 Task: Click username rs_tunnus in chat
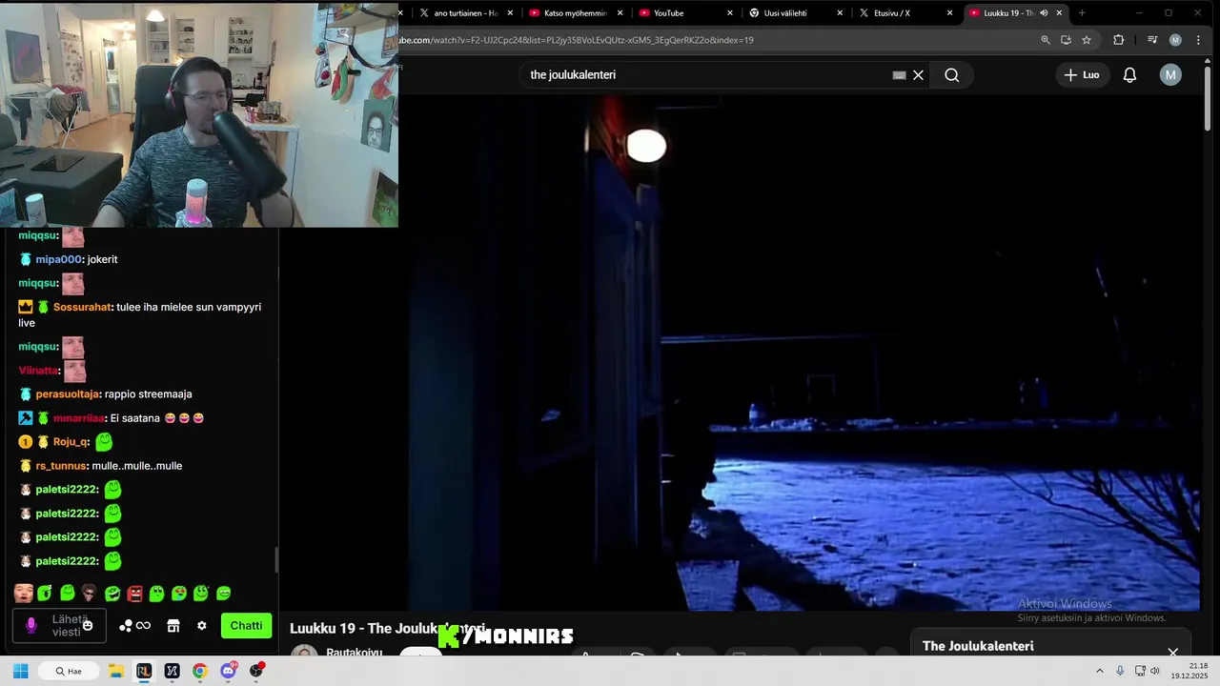61,466
